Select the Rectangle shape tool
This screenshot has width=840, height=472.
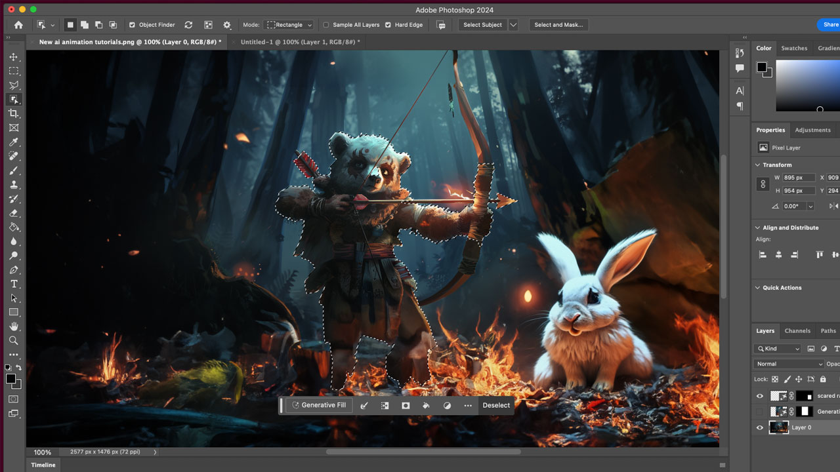13,312
